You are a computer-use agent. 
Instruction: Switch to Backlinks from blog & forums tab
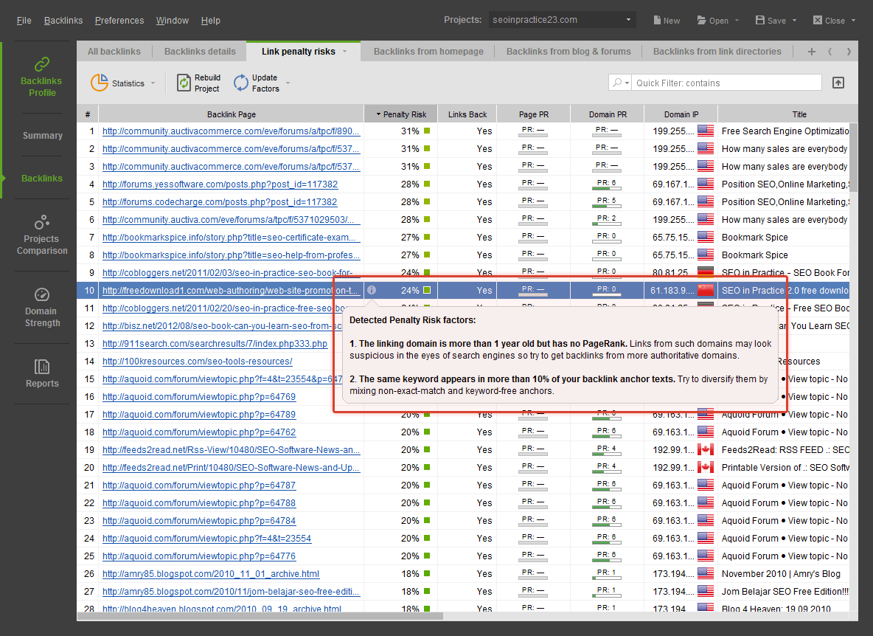click(568, 51)
